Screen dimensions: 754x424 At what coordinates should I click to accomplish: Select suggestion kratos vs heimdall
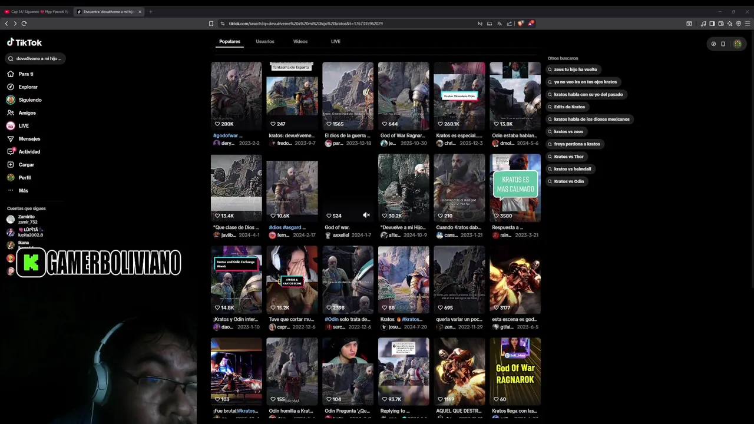tap(570, 169)
